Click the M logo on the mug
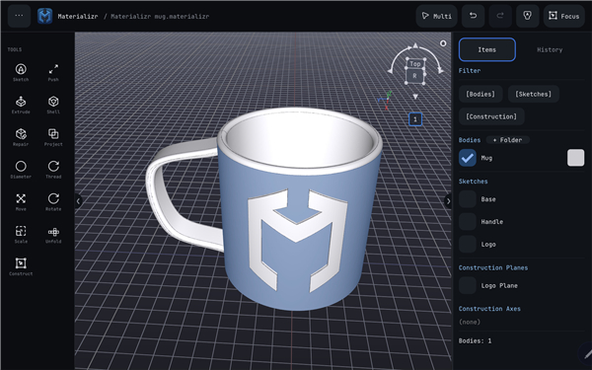Image resolution: width=592 pixels, height=370 pixels. [x=297, y=241]
